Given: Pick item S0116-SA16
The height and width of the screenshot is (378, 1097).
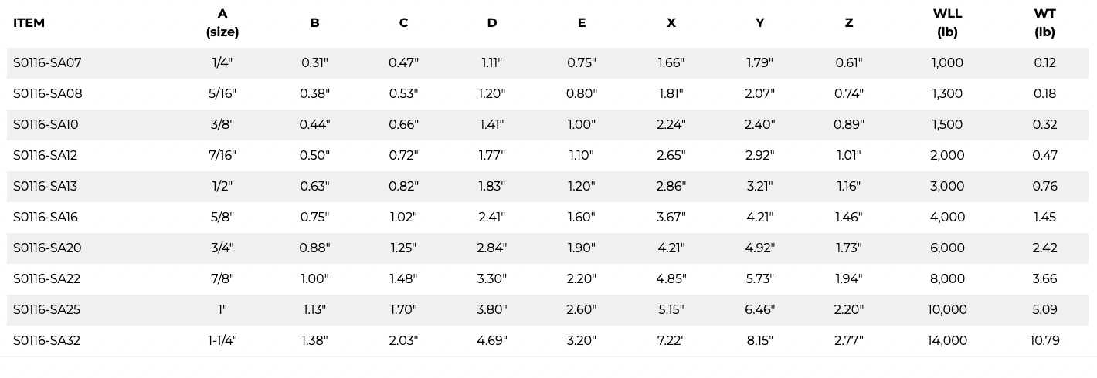Looking at the screenshot, I should (x=46, y=217).
